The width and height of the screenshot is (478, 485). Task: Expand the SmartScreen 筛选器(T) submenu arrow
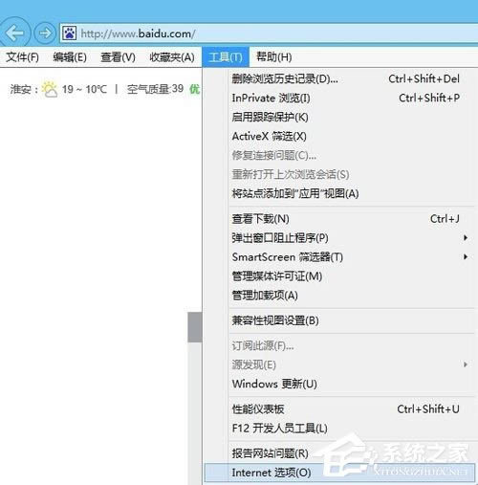[x=466, y=256]
